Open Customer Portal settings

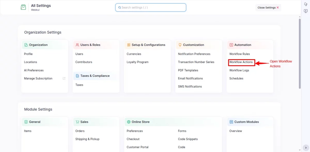click(138, 147)
